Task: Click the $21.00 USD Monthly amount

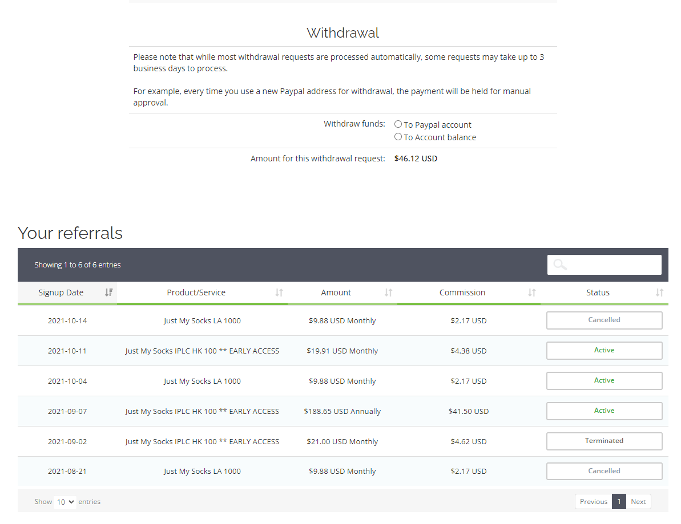Action: (x=342, y=441)
